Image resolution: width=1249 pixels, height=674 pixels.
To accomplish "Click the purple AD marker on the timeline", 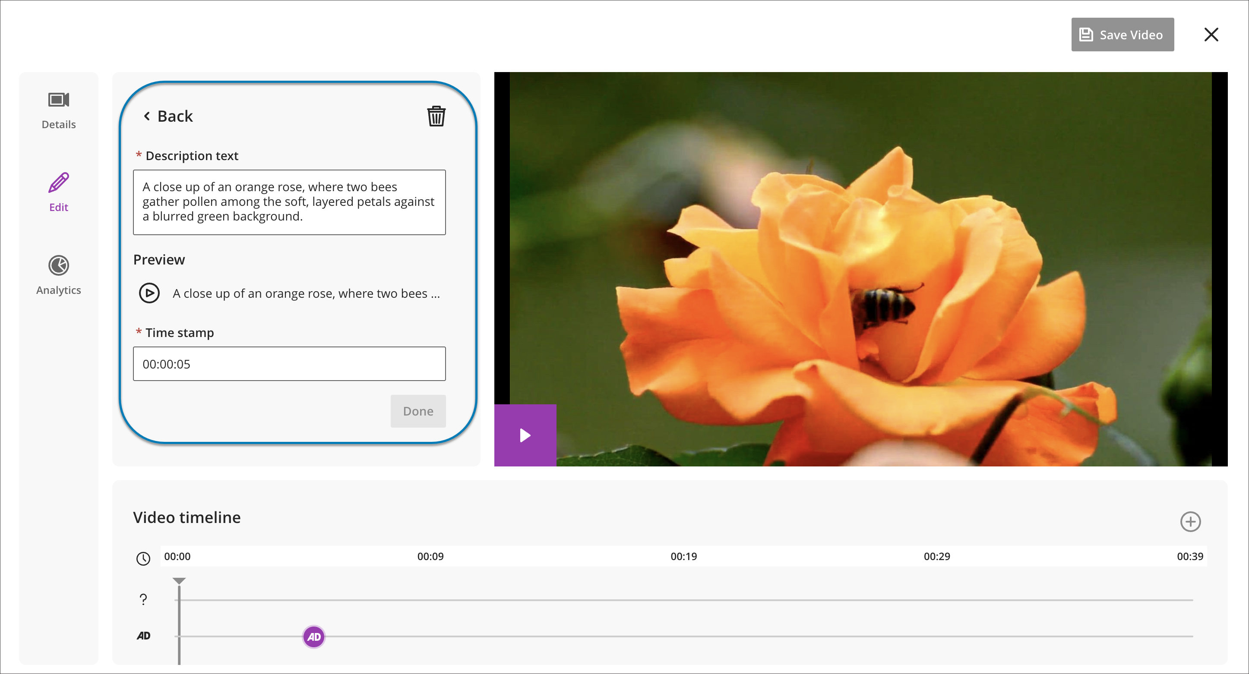I will point(313,637).
